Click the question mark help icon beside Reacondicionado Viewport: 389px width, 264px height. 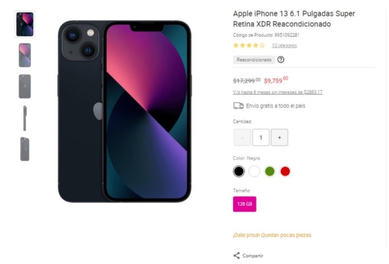click(281, 60)
